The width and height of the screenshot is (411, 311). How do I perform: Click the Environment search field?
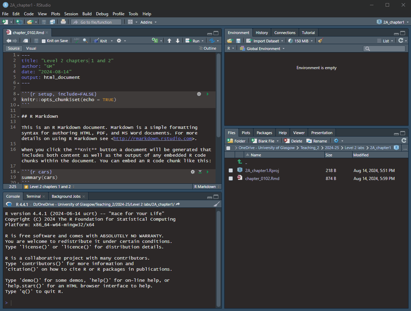coord(384,48)
